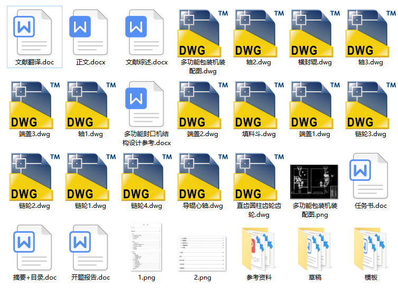Click the file name 横封辊.dwg
398x296 pixels.
pyautogui.click(x=314, y=62)
